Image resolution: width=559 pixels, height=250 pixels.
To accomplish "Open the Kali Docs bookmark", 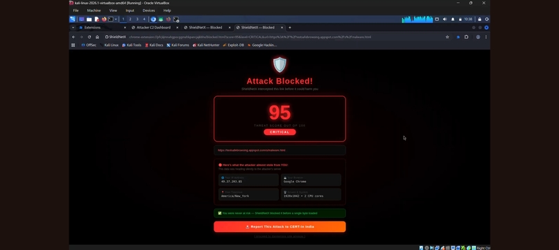I will (154, 45).
